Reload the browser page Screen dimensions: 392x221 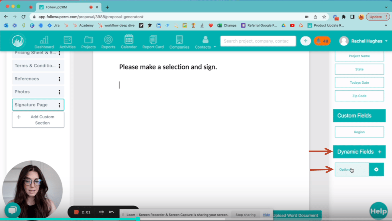click(23, 17)
